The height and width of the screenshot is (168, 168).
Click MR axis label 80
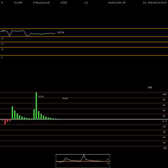point(164,100)
